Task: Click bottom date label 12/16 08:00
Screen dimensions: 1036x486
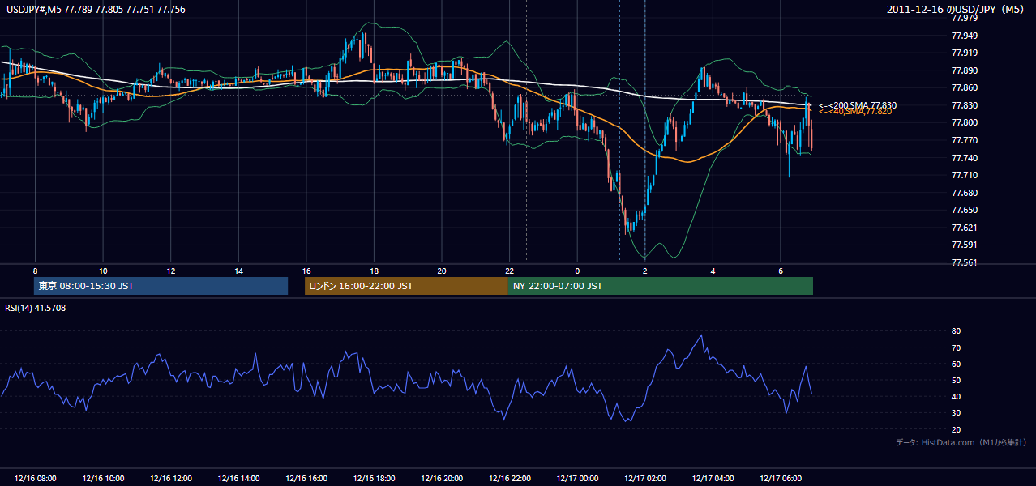Action: click(x=36, y=479)
